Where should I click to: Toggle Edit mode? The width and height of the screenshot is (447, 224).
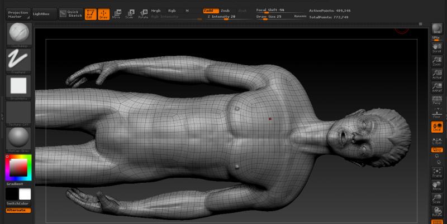91,13
